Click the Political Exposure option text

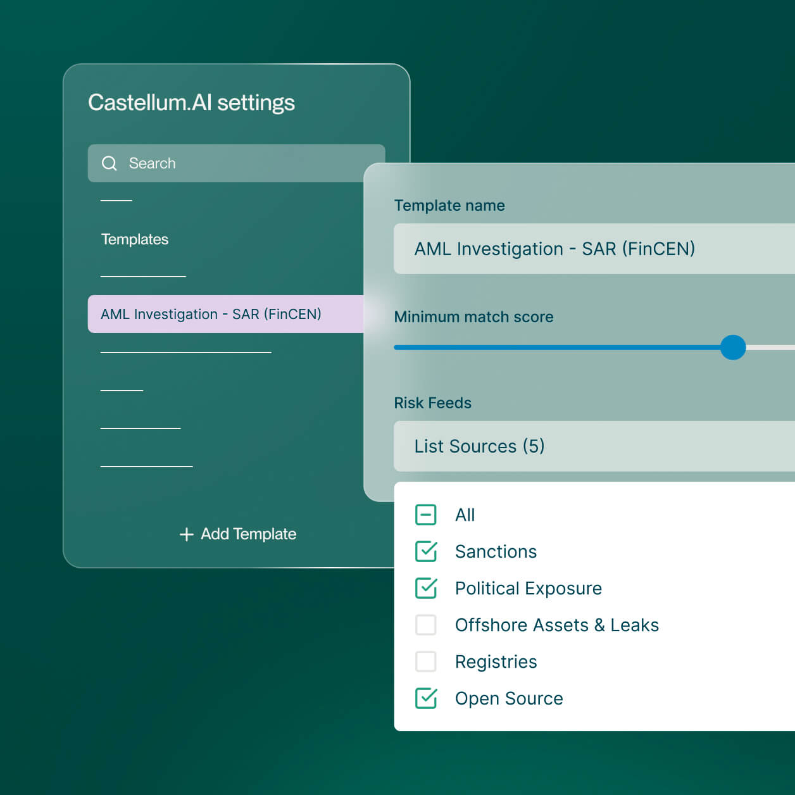point(529,589)
